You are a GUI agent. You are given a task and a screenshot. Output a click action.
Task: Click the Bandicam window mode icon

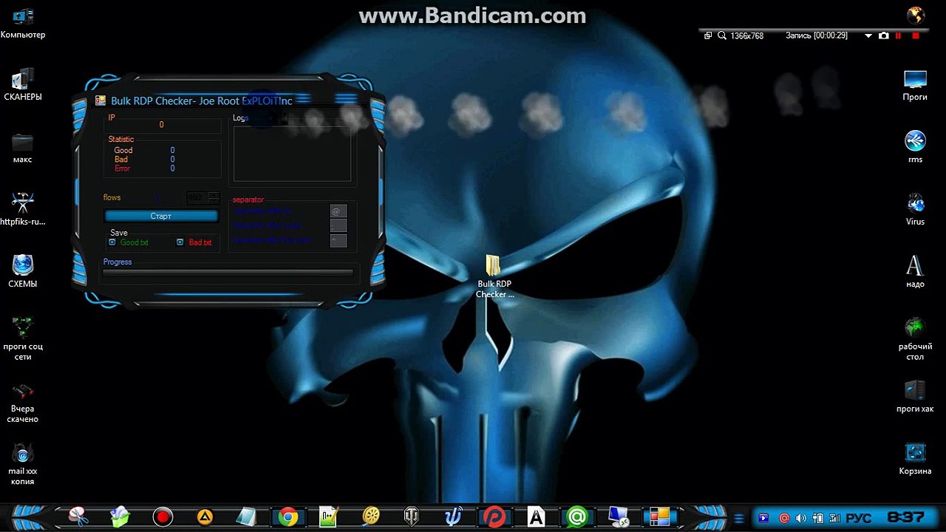tap(708, 35)
